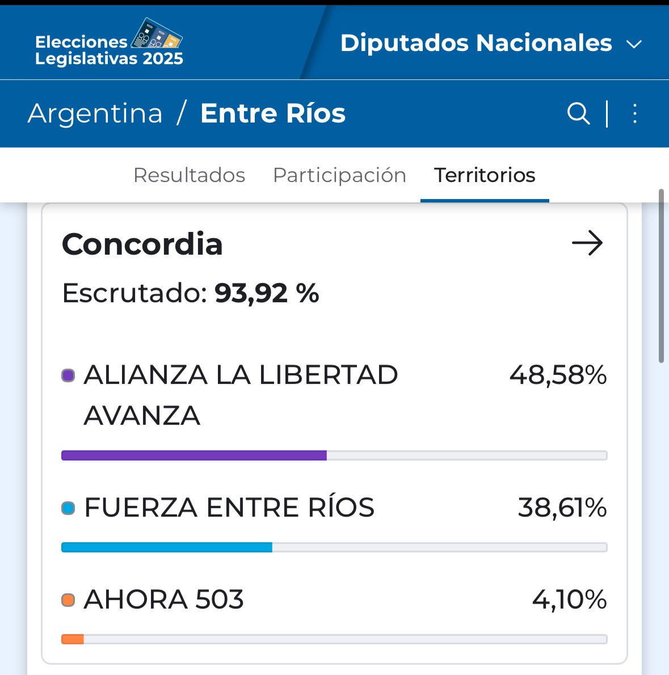Click the Fuerza Entre Ríos progress bar
Screen dimensions: 669x675
click(334, 547)
